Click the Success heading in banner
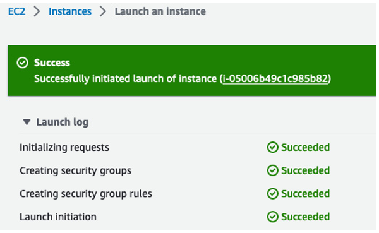The height and width of the screenshot is (233, 379). coord(52,63)
